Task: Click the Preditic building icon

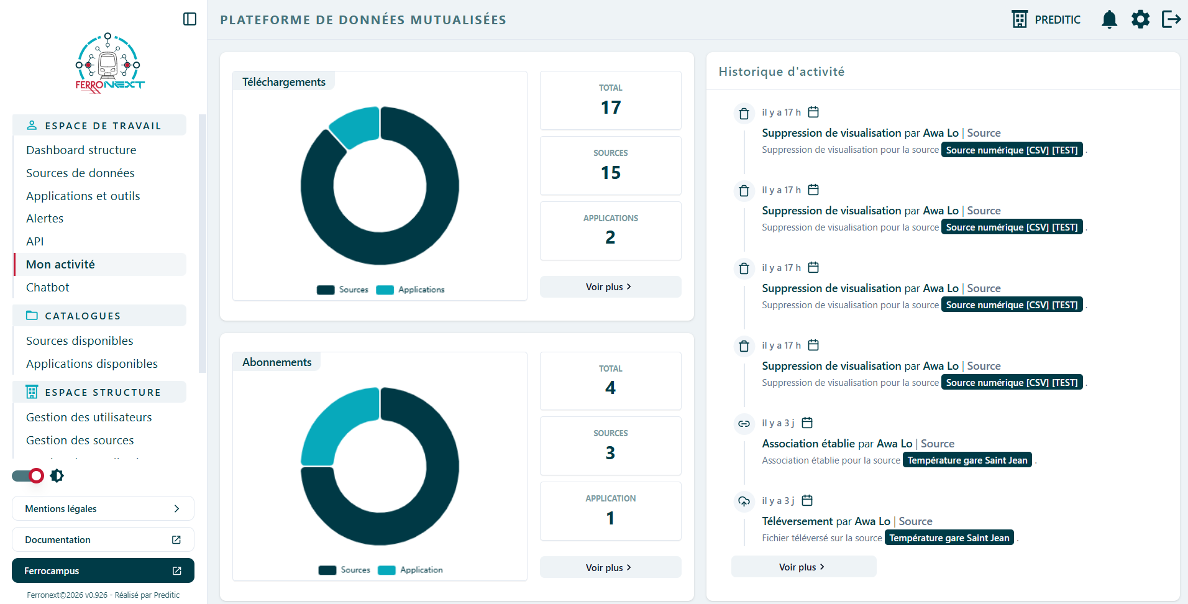Action: pyautogui.click(x=1020, y=19)
